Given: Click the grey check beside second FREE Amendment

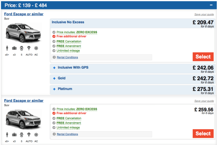Looking at the screenshot, I should point(54,123).
